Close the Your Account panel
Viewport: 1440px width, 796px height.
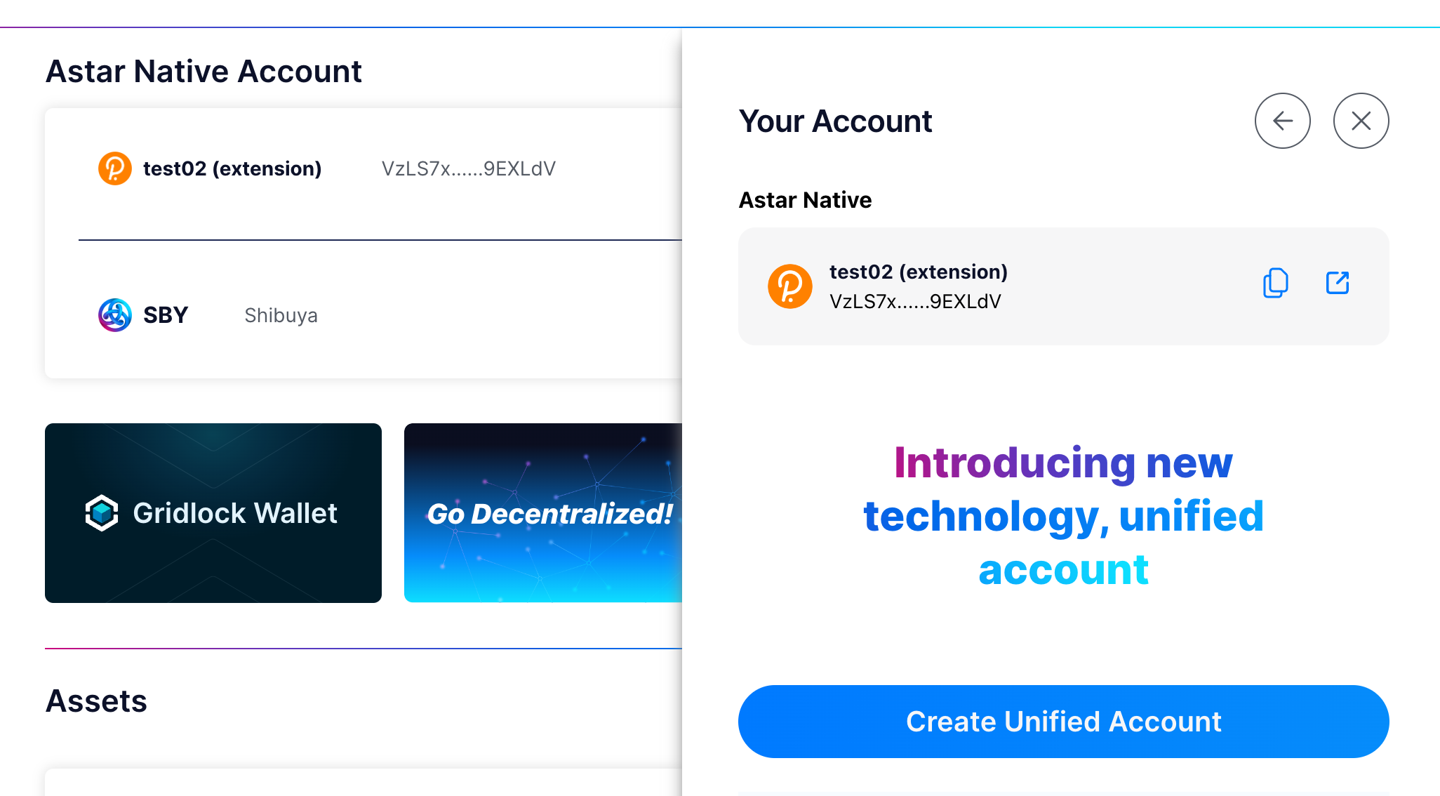[x=1361, y=121]
